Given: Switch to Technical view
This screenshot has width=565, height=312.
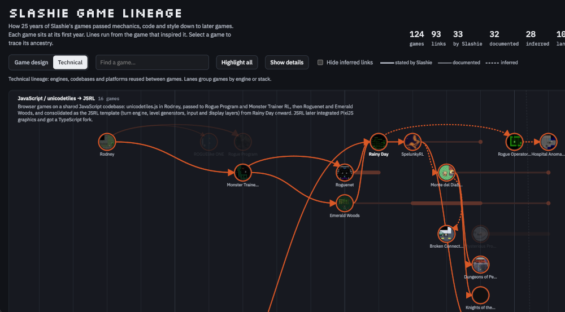Looking at the screenshot, I should point(70,62).
